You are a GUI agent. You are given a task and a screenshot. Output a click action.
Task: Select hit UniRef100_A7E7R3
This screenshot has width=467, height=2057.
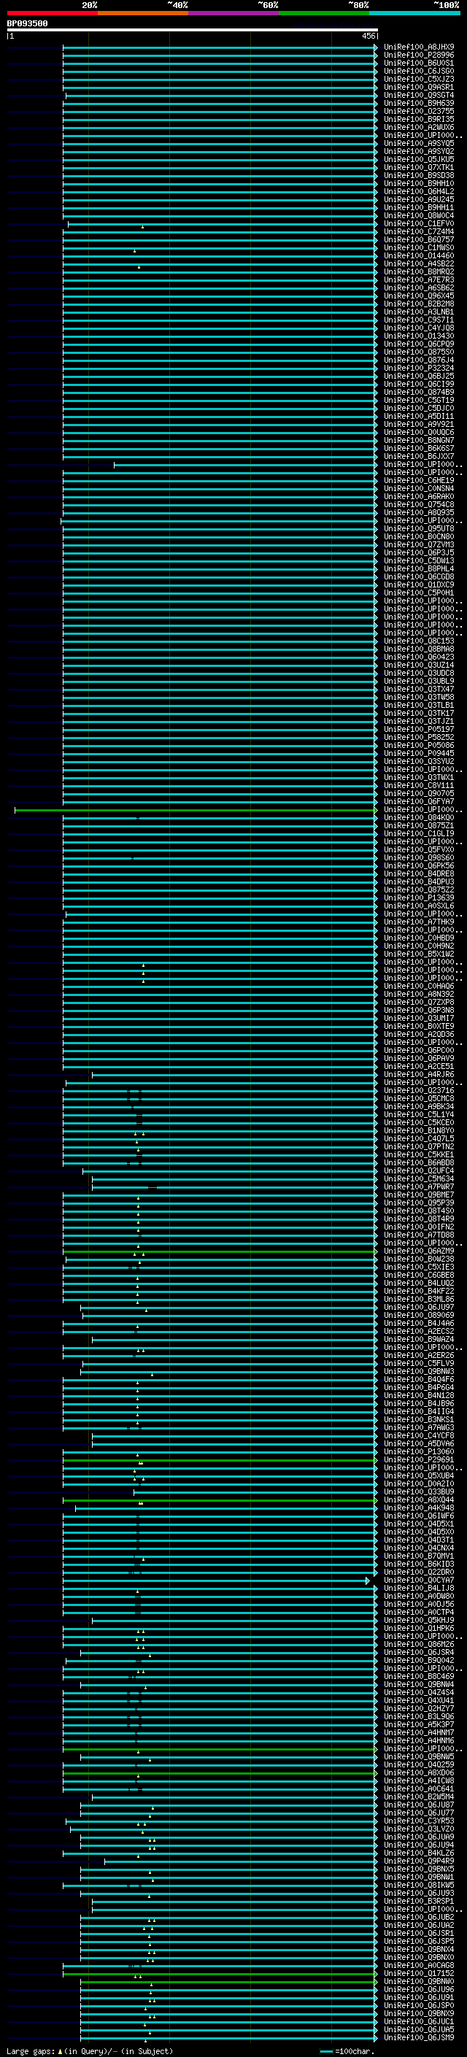click(x=419, y=280)
